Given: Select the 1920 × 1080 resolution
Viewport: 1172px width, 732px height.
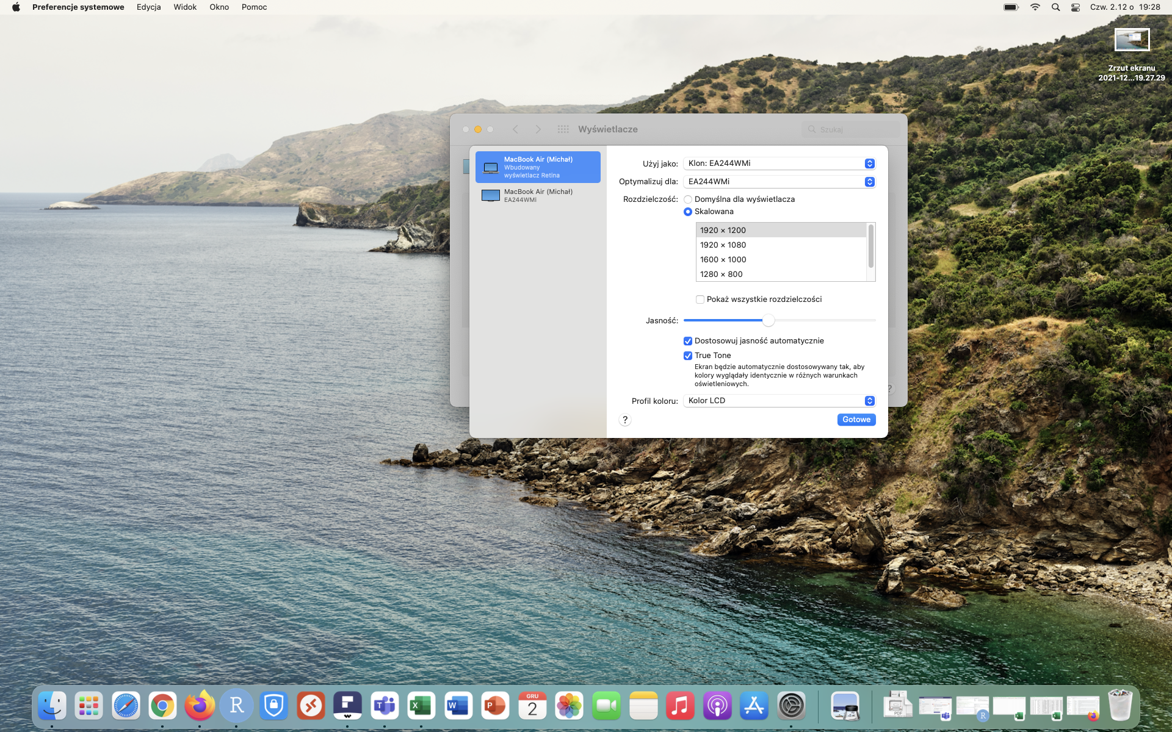Looking at the screenshot, I should click(723, 245).
